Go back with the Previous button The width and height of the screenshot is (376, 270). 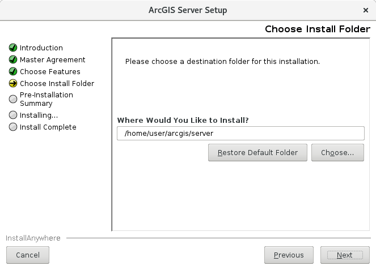pos(289,255)
